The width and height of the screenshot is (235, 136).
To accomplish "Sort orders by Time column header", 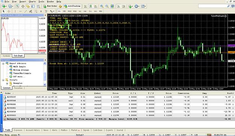I will pos(55,93).
